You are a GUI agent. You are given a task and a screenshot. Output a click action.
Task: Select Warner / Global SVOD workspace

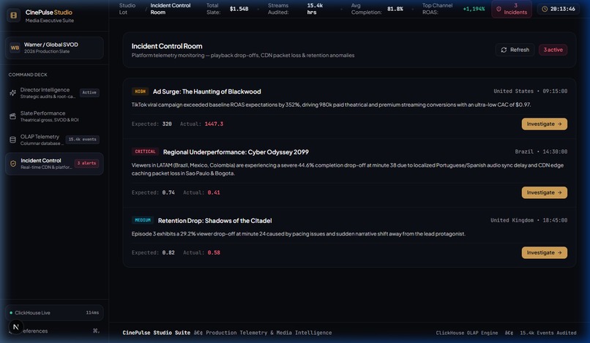click(54, 48)
